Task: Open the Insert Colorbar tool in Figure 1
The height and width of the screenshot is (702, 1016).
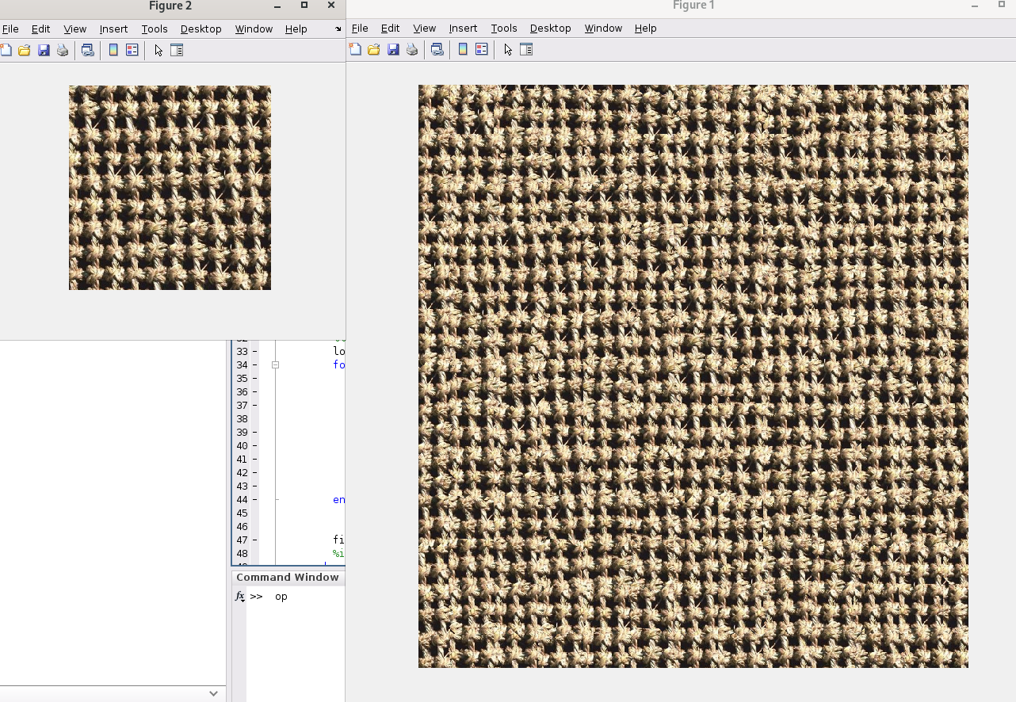Action: (x=462, y=49)
